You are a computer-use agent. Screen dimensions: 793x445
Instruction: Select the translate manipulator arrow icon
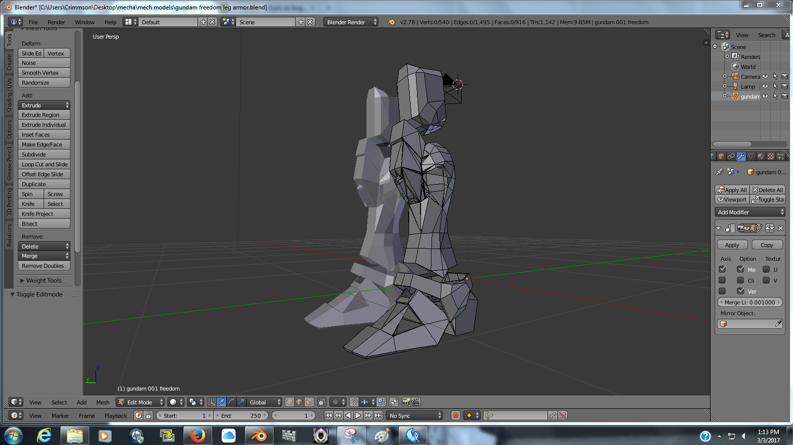pos(221,402)
